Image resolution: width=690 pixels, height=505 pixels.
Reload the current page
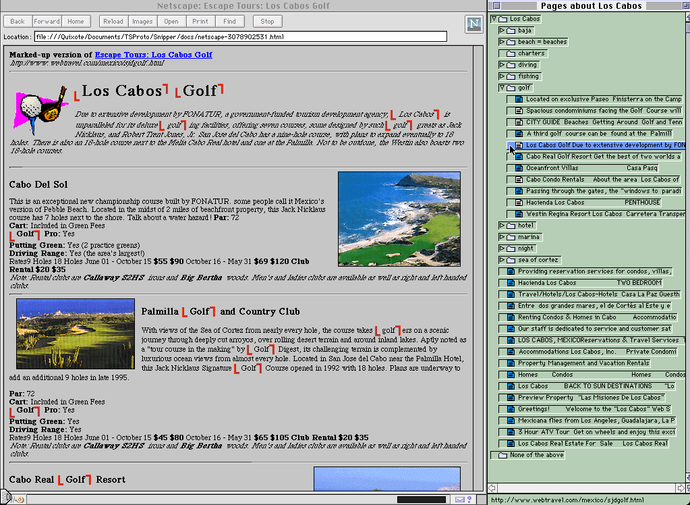point(113,21)
